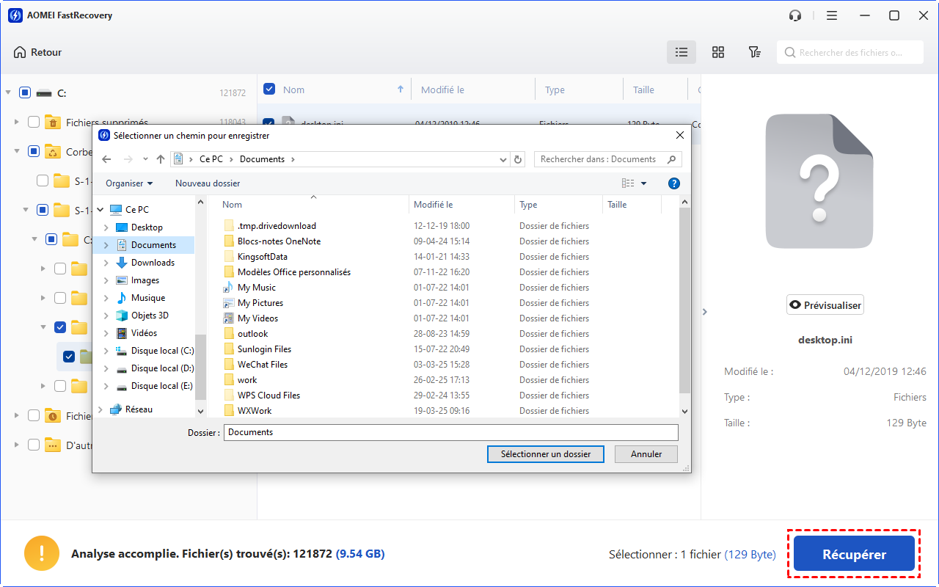
Task: Check the Fichiers supprimés checkbox
Action: (x=34, y=123)
